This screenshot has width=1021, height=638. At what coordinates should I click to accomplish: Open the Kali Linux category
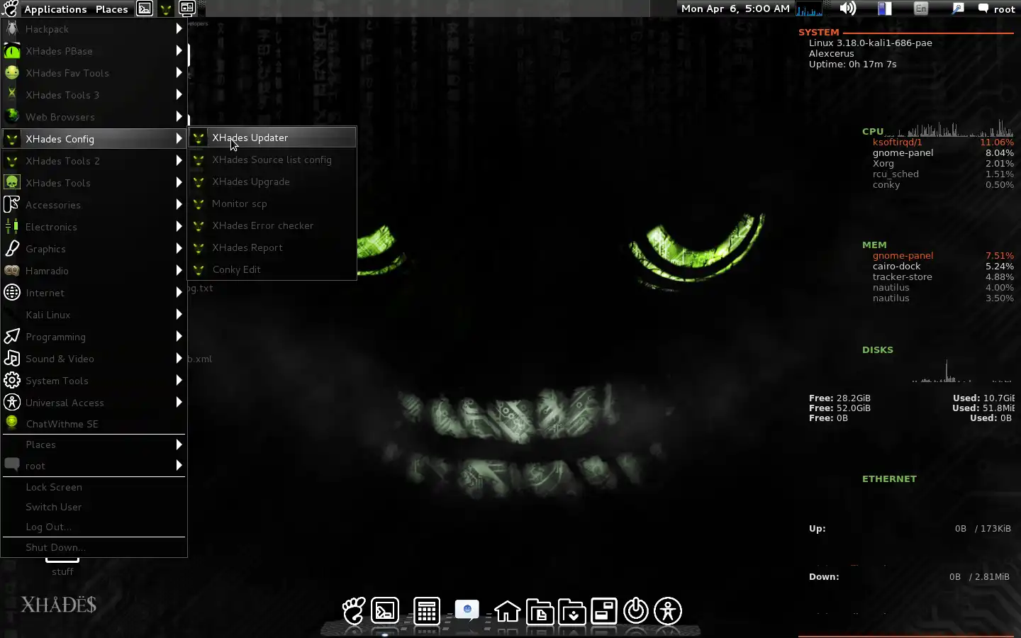(94, 315)
